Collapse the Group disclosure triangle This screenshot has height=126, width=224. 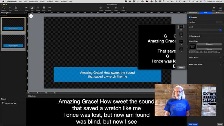click(1, 15)
